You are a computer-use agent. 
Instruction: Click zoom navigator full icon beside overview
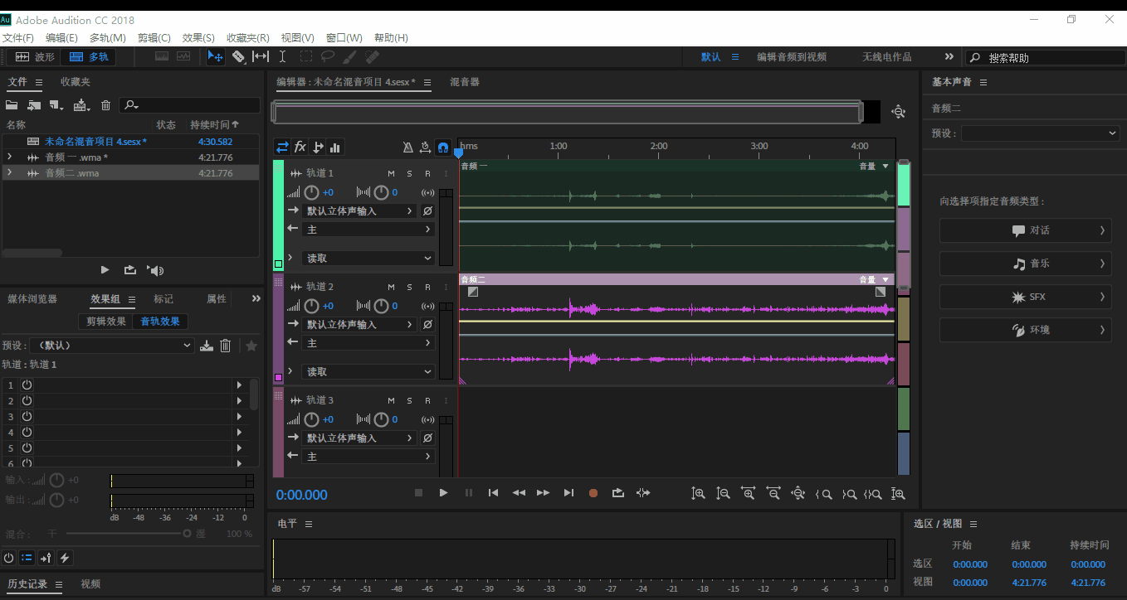click(898, 112)
